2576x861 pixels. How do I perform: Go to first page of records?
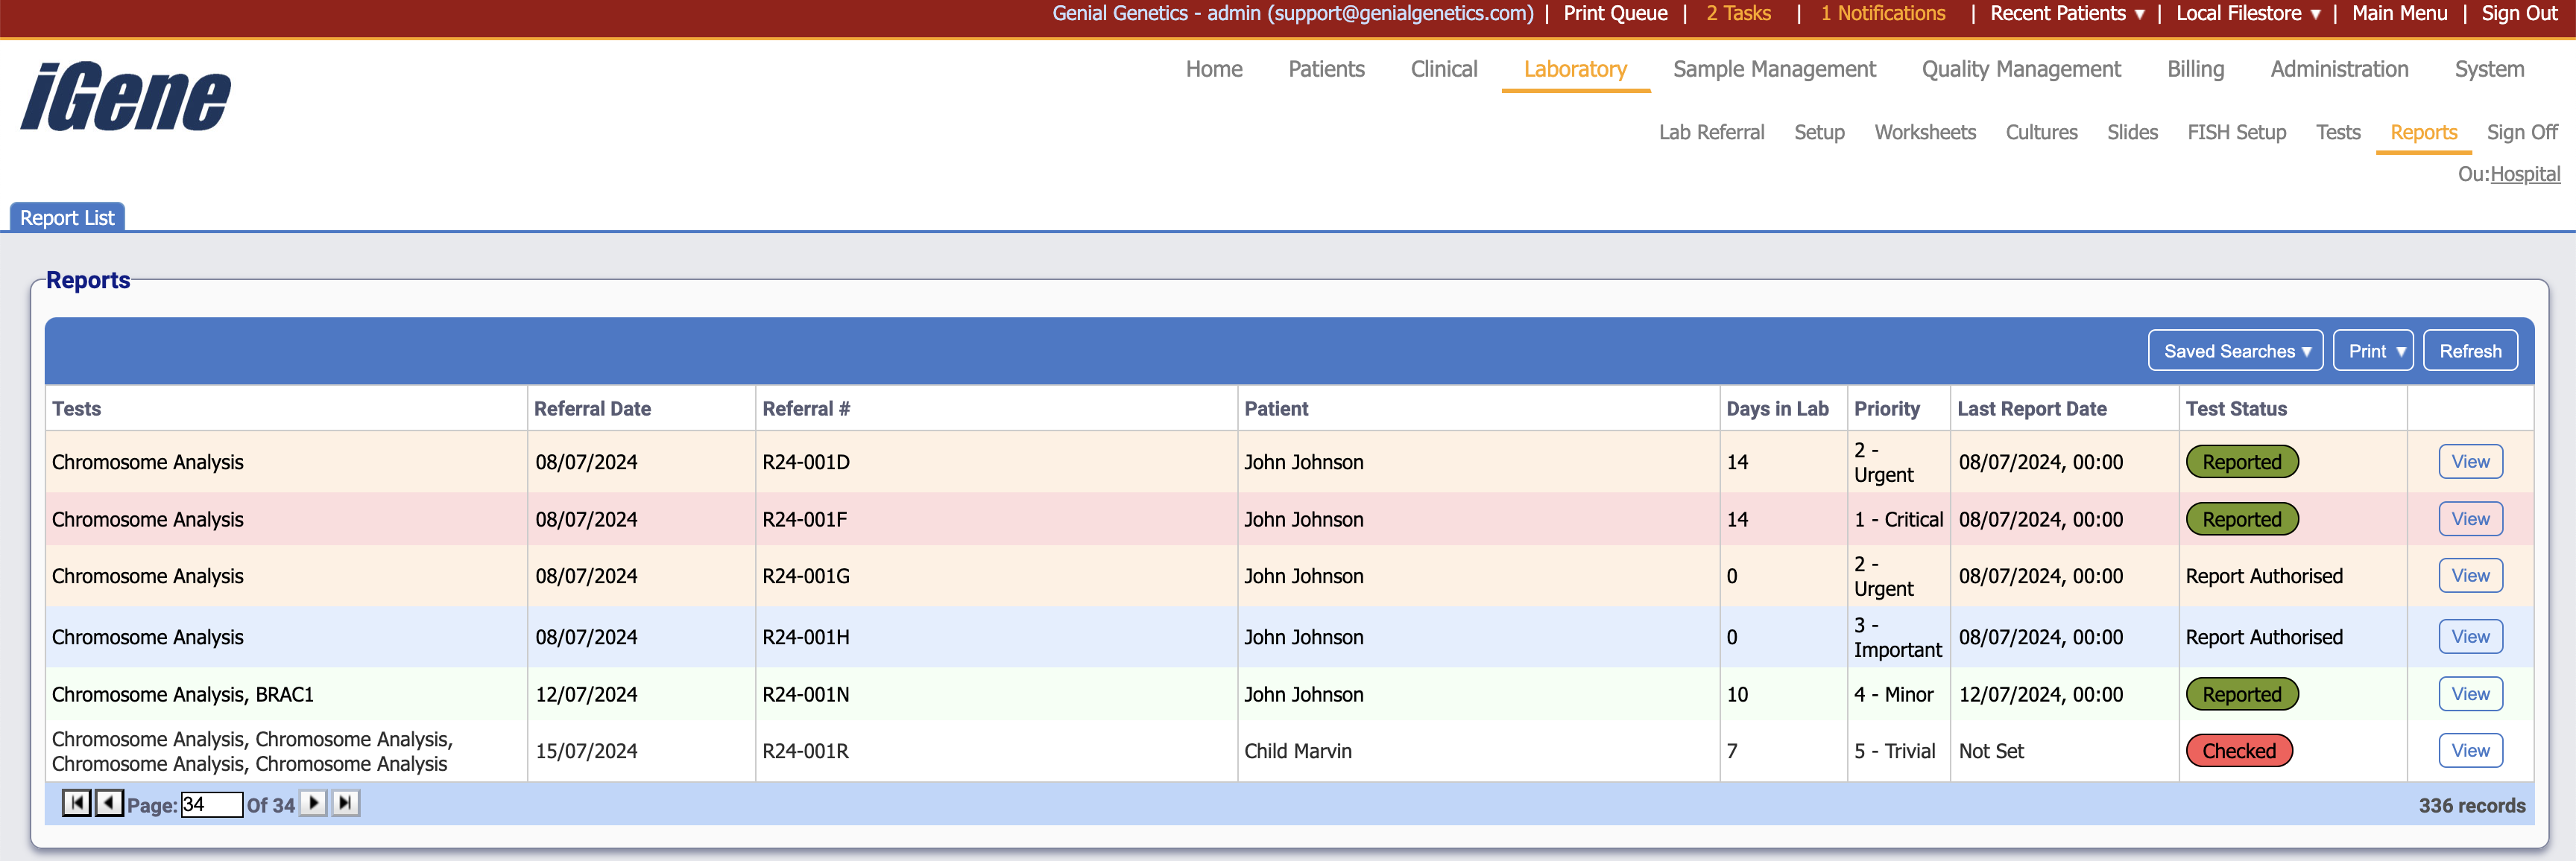click(76, 803)
